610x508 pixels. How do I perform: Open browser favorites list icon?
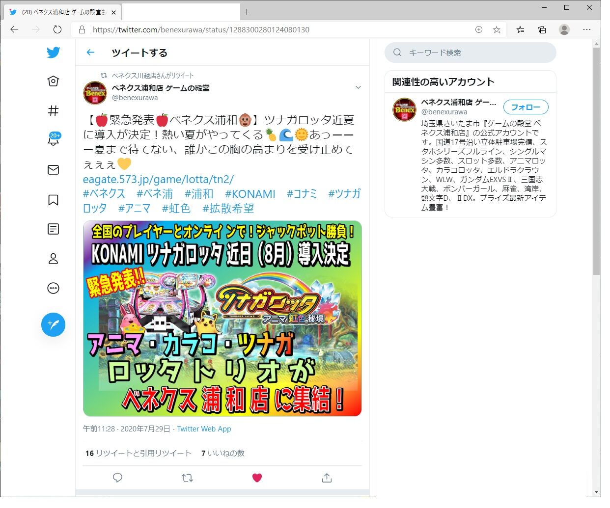(x=520, y=29)
